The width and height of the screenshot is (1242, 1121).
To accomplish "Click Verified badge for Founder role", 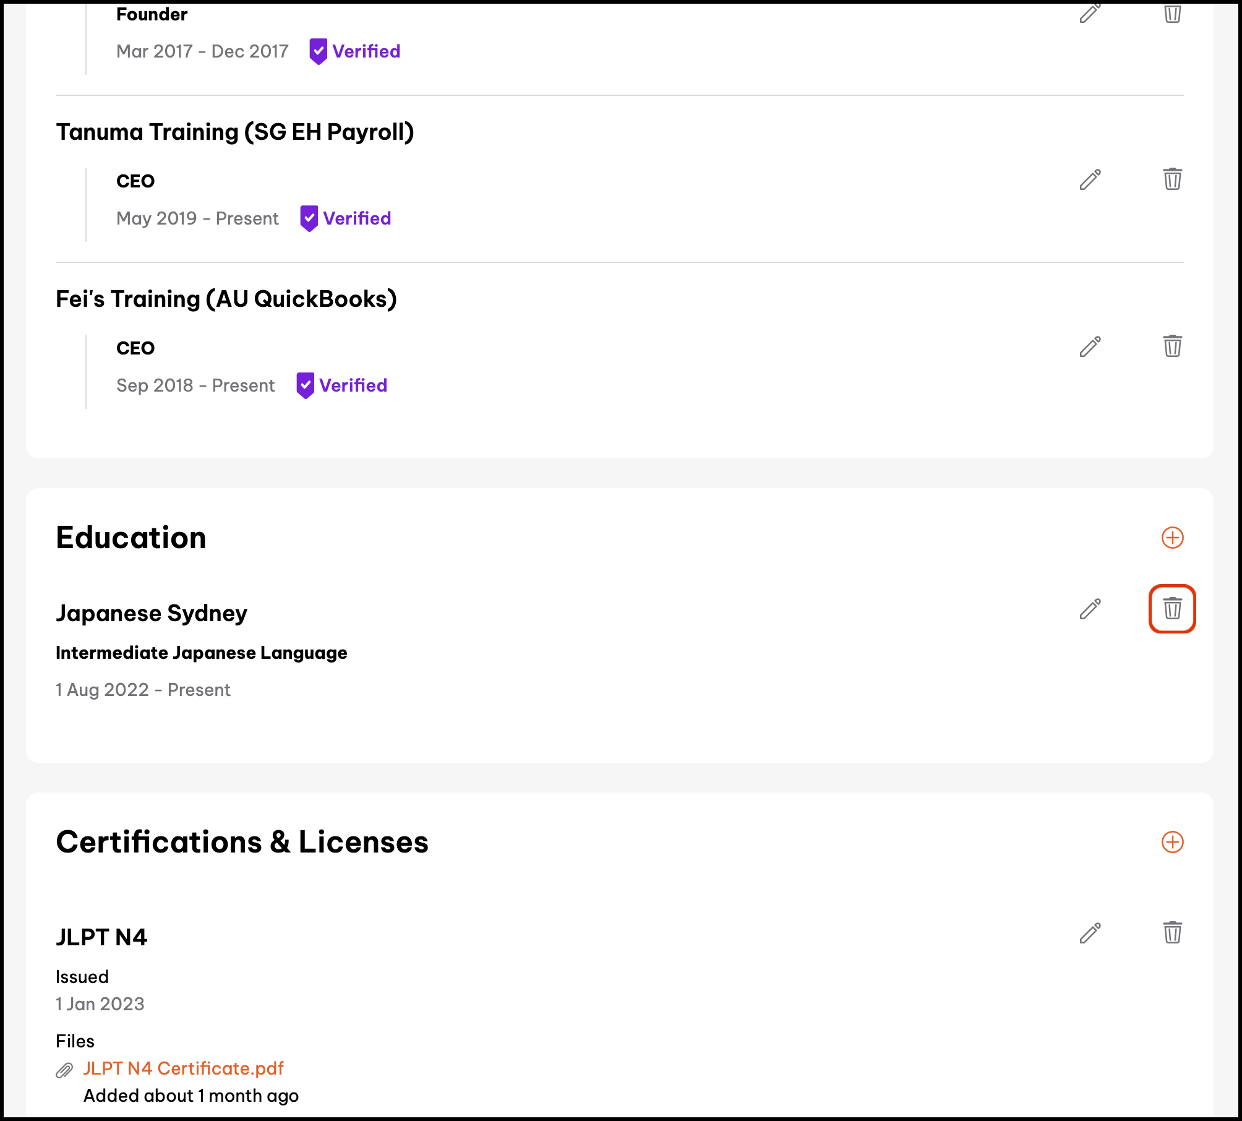I will [355, 51].
